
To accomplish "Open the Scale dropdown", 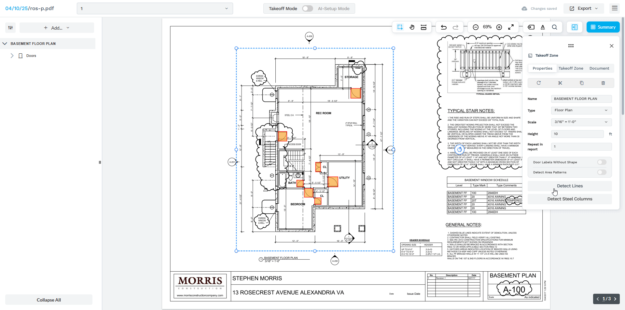I will coord(581,122).
